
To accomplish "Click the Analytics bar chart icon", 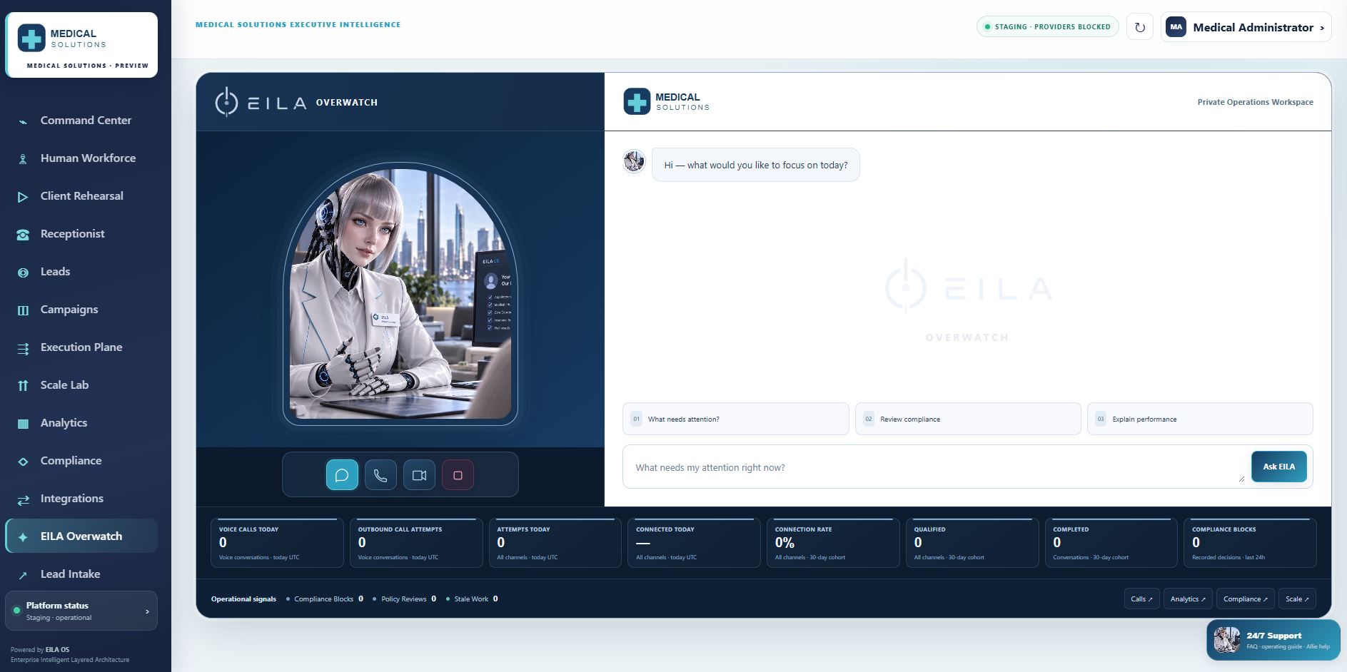I will (x=23, y=423).
